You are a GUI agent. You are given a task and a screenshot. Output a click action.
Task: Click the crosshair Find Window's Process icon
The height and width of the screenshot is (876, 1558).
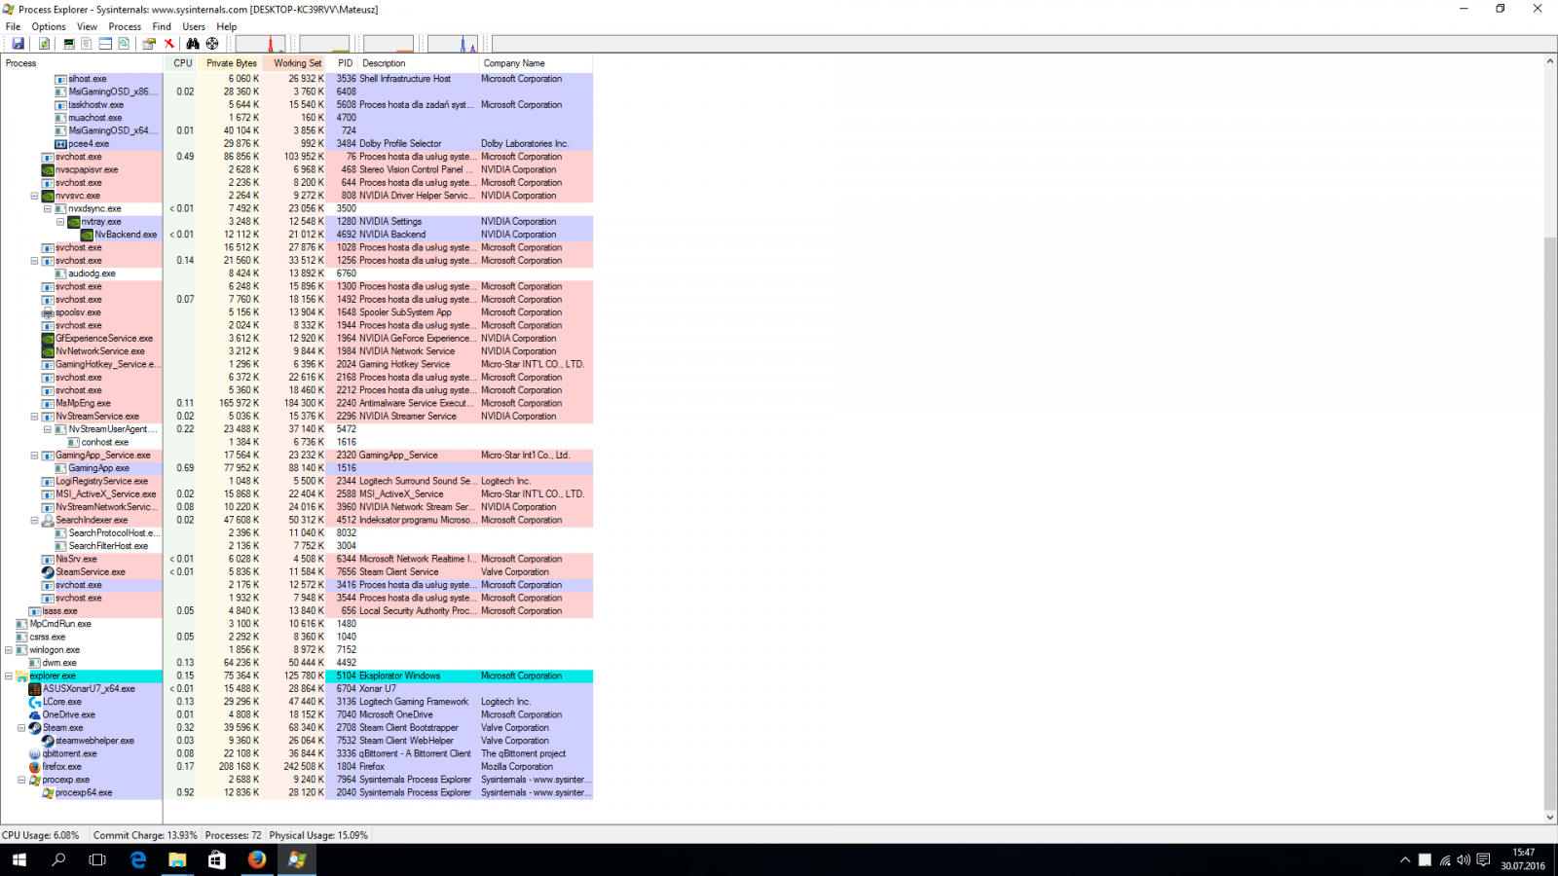[x=212, y=44]
